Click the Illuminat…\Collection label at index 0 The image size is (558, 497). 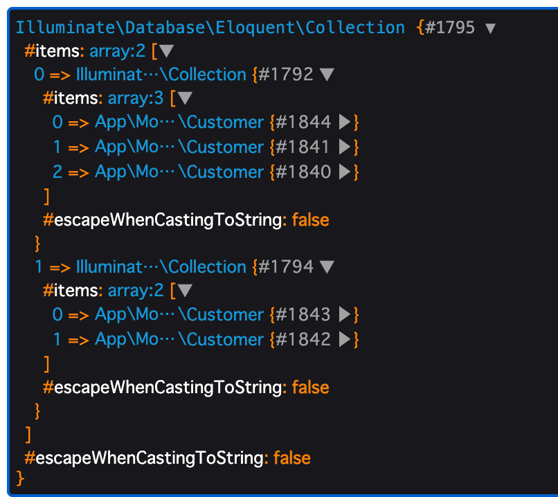(x=161, y=75)
